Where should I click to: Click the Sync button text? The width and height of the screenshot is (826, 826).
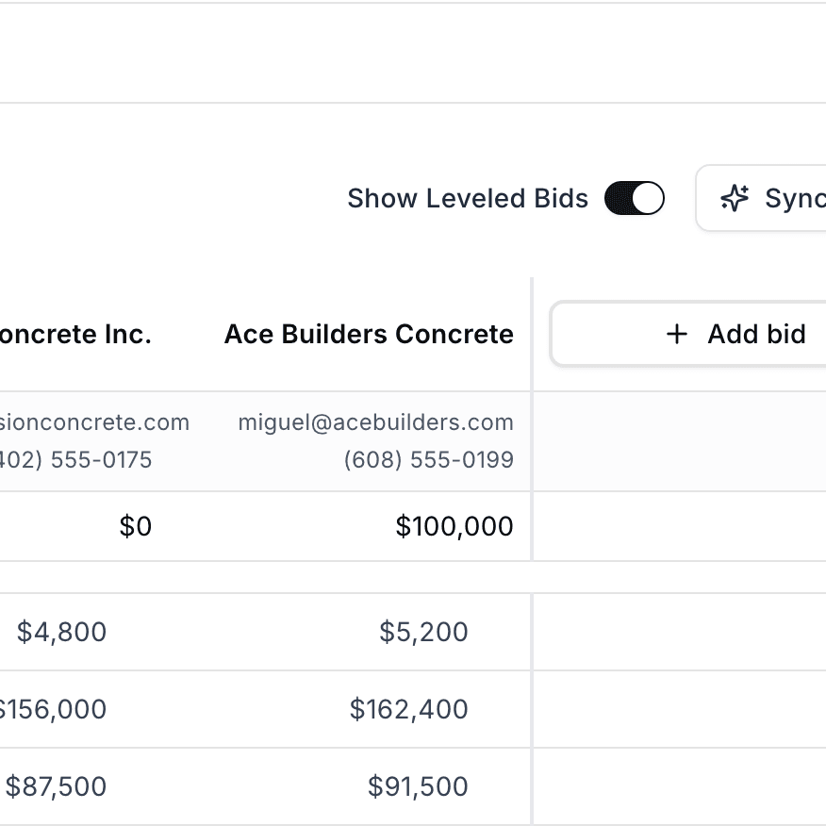[x=794, y=198]
